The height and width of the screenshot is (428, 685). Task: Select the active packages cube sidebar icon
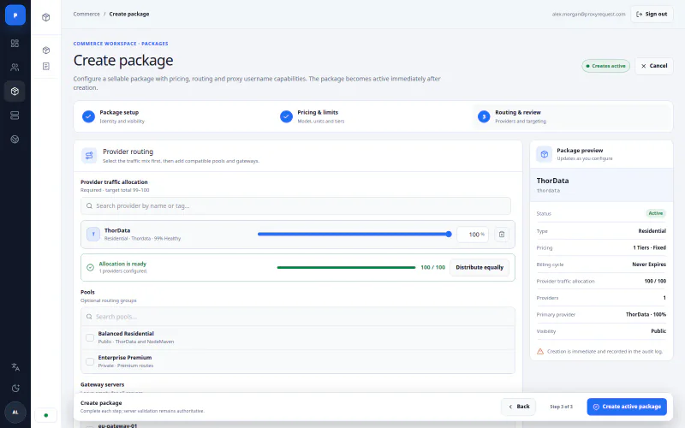pos(15,92)
